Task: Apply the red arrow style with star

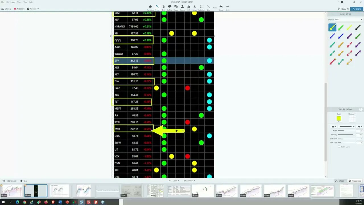Action: (332, 61)
